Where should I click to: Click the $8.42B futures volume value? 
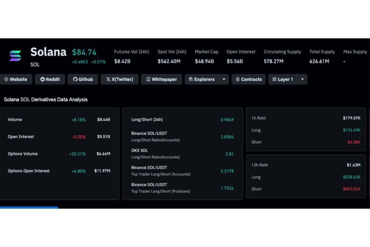pos(122,61)
